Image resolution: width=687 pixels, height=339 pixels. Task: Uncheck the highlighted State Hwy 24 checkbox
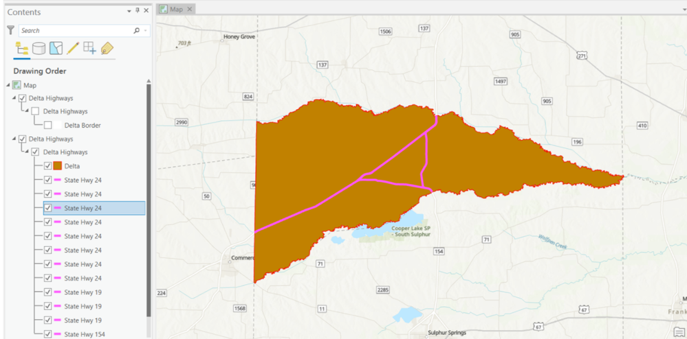(47, 208)
